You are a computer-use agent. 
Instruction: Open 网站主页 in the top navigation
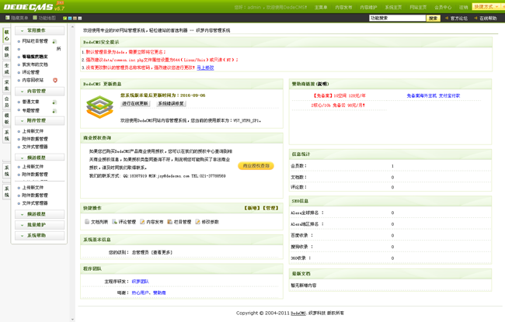[x=418, y=7]
